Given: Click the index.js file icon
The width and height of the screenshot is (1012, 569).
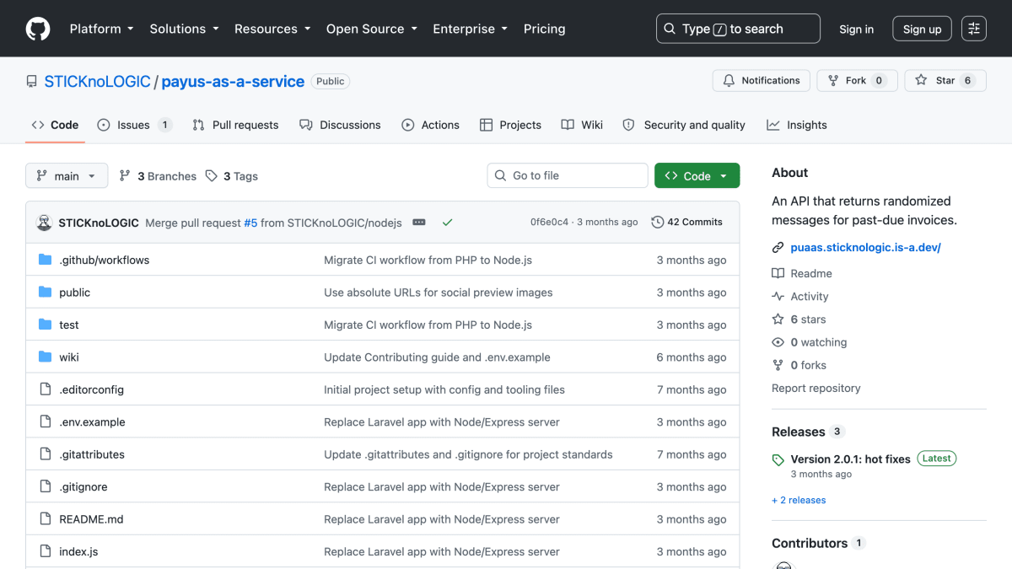Looking at the screenshot, I should (x=46, y=552).
